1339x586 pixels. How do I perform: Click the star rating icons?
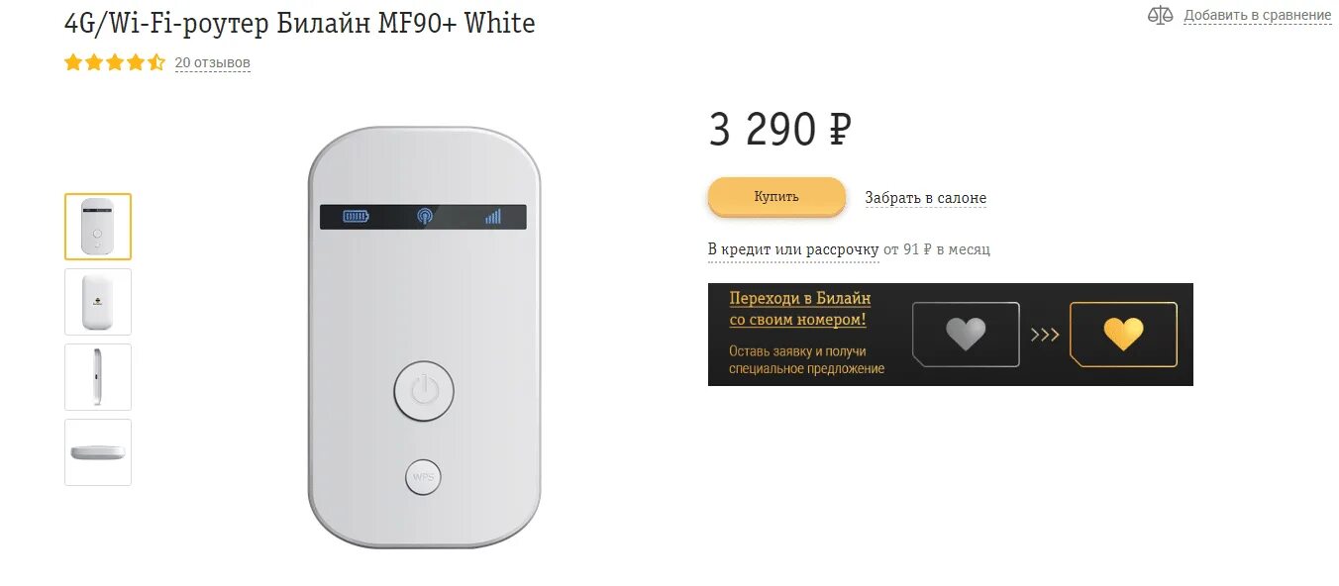(x=115, y=63)
